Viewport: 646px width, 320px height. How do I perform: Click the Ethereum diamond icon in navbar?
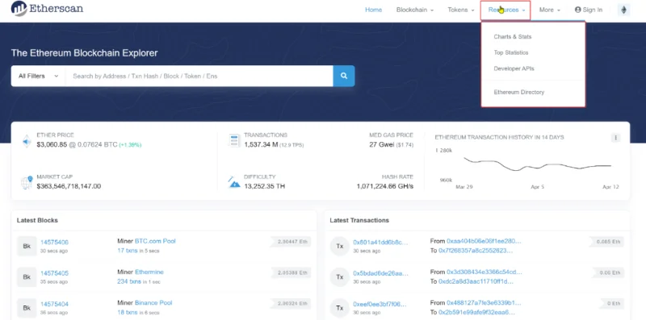pyautogui.click(x=623, y=10)
